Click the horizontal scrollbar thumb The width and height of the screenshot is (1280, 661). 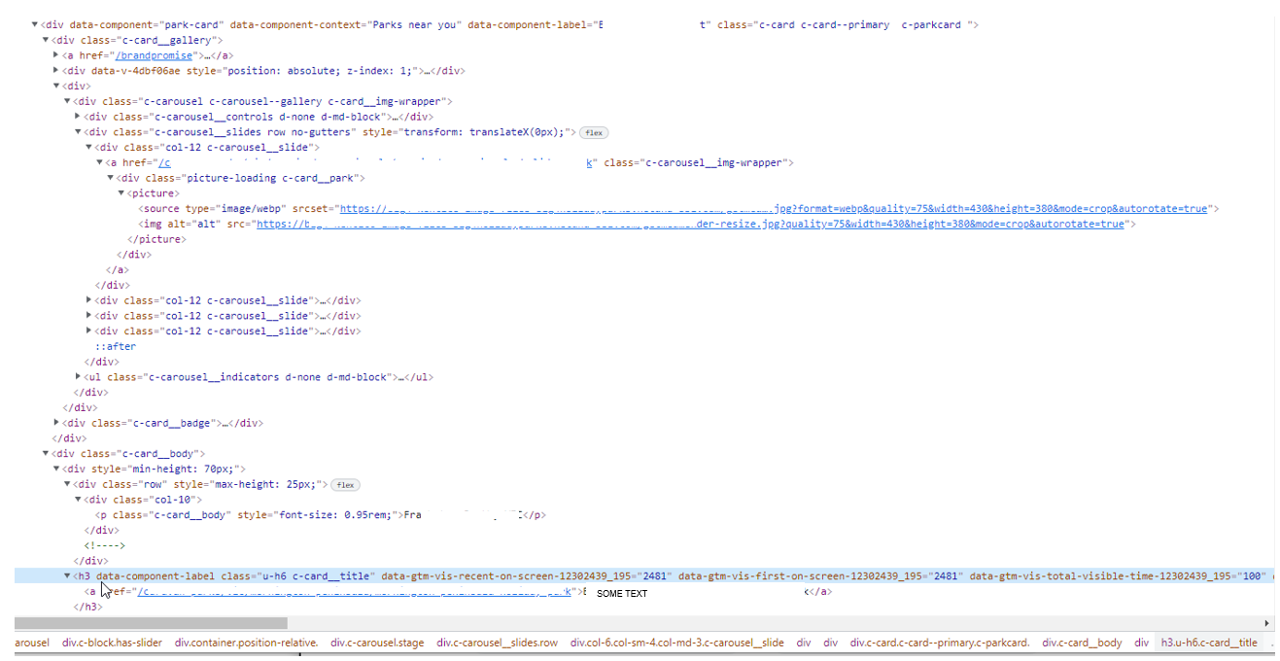151,623
